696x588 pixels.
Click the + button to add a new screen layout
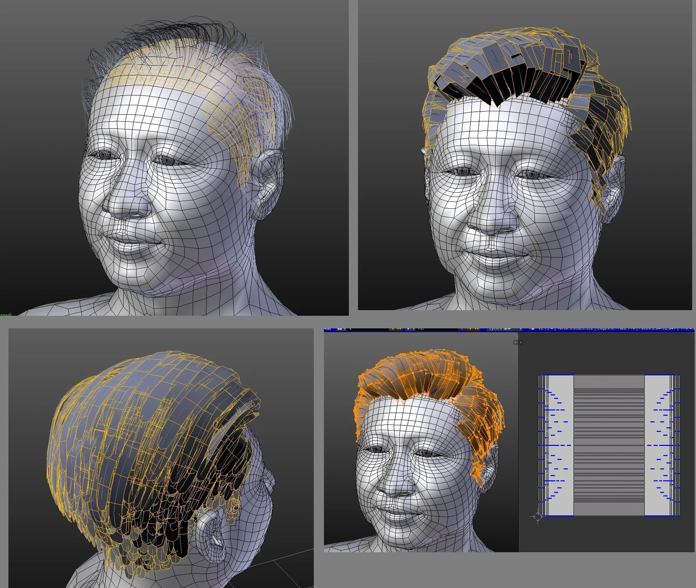(x=392, y=329)
